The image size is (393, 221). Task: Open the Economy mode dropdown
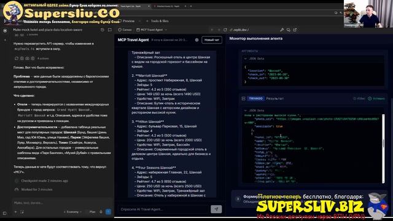tap(72, 212)
